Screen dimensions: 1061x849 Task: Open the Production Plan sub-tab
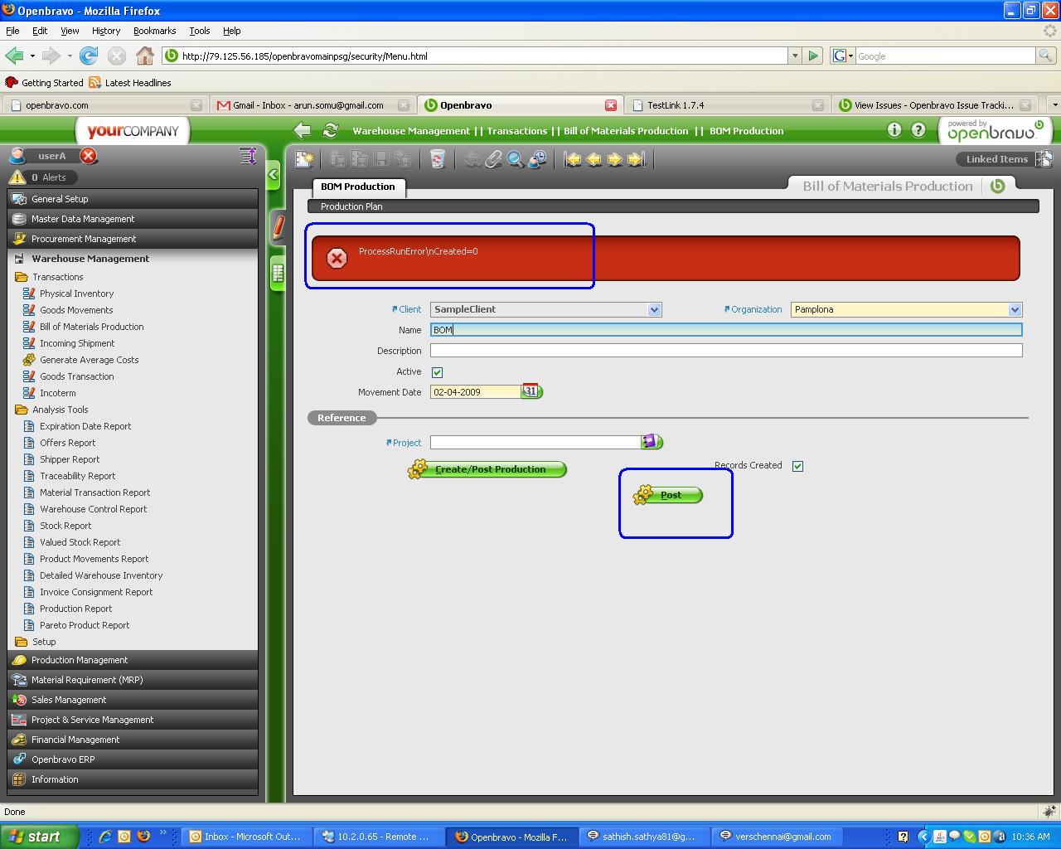(x=351, y=206)
